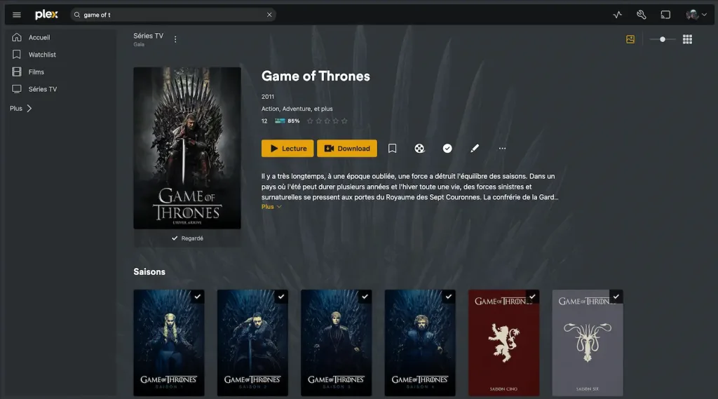Open the user account avatar dropdown
718x399 pixels.
coord(696,15)
